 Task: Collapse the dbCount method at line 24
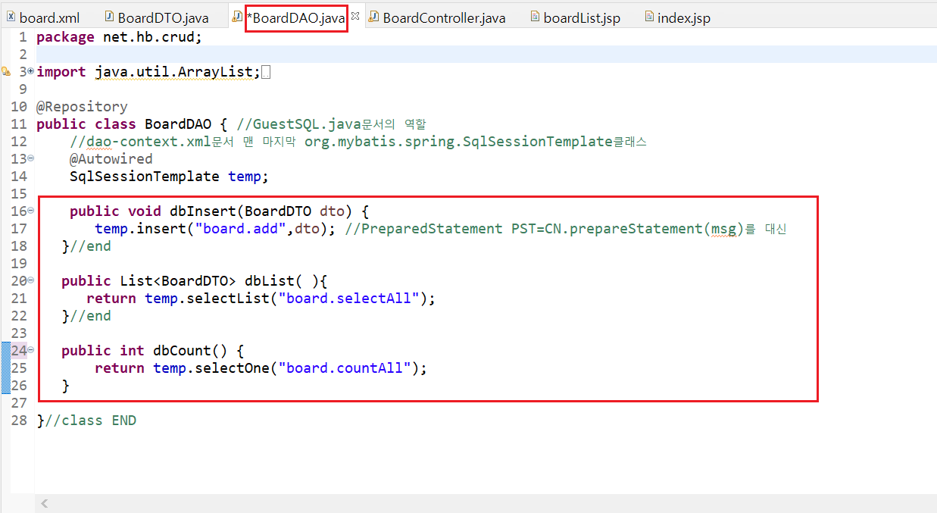[x=30, y=350]
